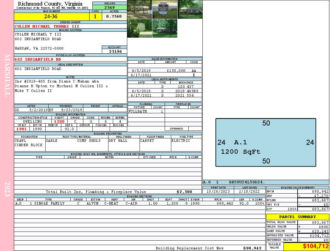Select account number 25196 field

[x=114, y=51]
